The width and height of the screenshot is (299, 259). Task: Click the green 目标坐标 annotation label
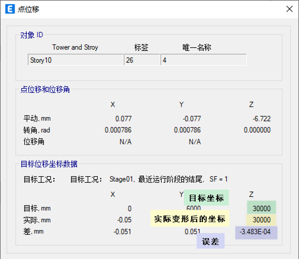(x=206, y=198)
